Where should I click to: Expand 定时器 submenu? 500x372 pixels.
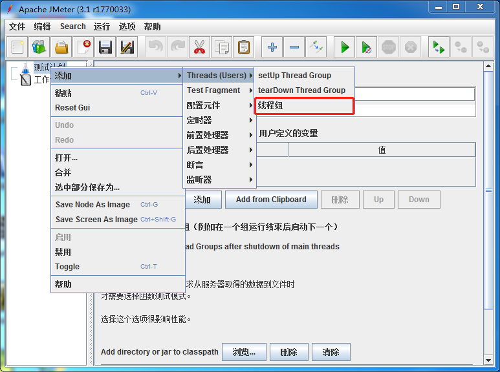click(x=219, y=120)
